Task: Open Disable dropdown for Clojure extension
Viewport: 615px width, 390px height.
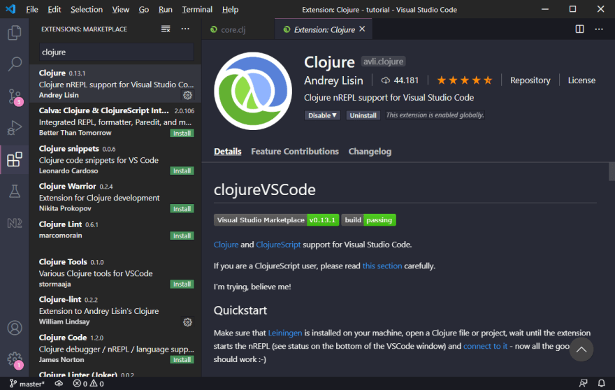Action: [x=322, y=115]
